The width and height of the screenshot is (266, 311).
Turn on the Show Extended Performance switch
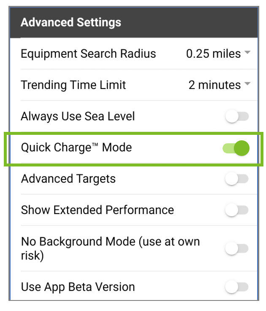click(237, 210)
